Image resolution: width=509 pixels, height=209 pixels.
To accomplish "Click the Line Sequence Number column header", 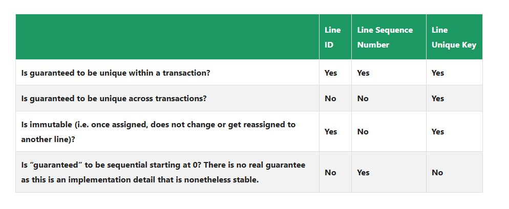I will 385,37.
